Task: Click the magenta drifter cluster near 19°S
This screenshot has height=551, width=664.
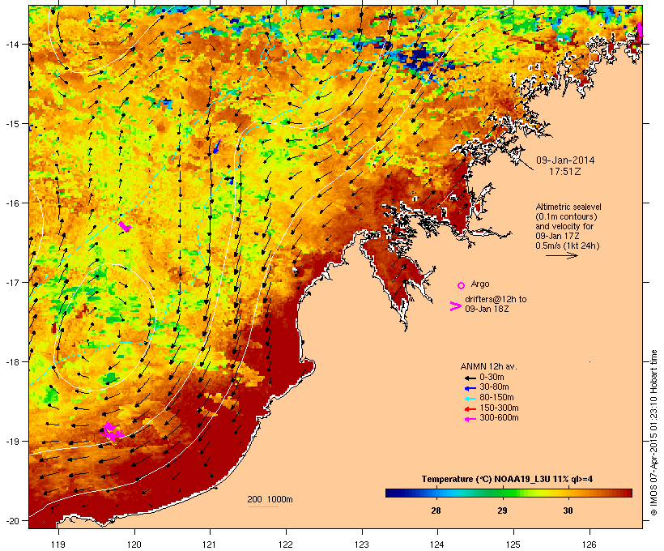Action: coord(111,432)
